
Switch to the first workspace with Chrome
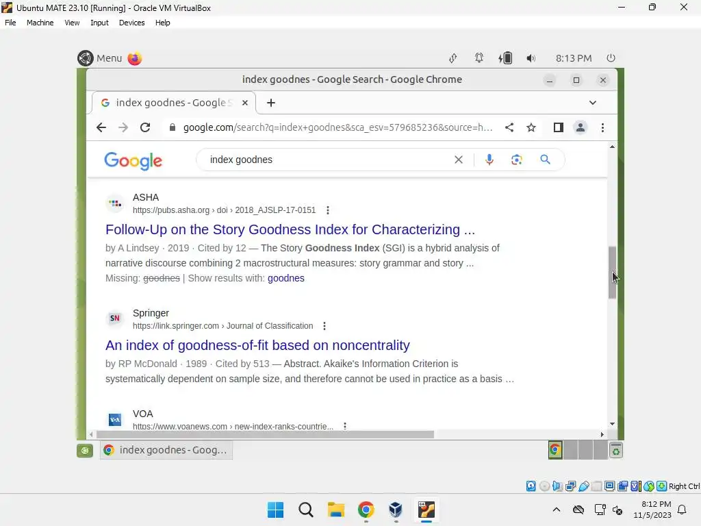pos(555,451)
